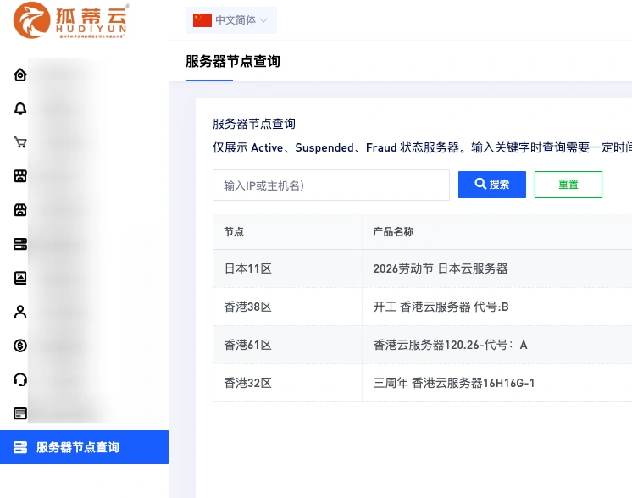The image size is (632, 498).
Task: Click the 节点 column header
Action: pyautogui.click(x=287, y=232)
